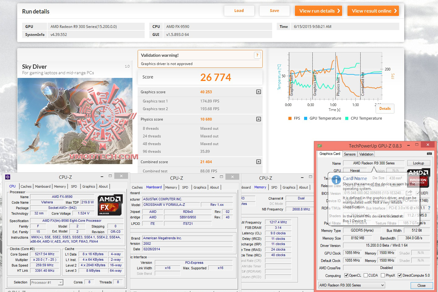Toggle the OpenCL checkbox
Screen dimensions: 438x292
click(x=346, y=275)
